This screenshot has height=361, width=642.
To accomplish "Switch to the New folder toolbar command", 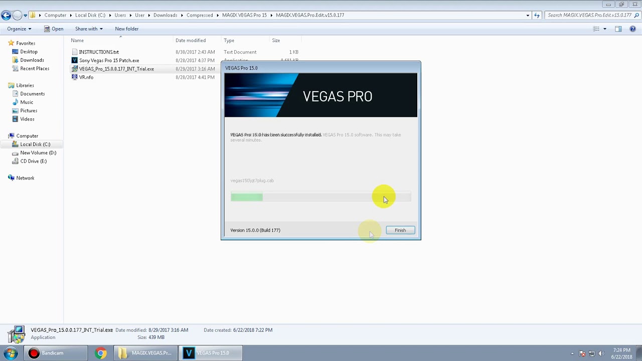I will click(x=126, y=29).
